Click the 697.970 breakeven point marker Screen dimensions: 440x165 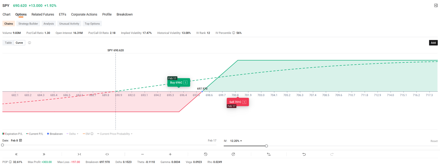click(x=202, y=91)
